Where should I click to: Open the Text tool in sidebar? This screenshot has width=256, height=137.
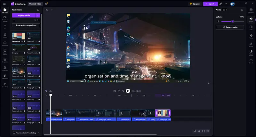(5, 27)
